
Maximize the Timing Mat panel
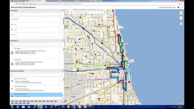pos(63,11)
